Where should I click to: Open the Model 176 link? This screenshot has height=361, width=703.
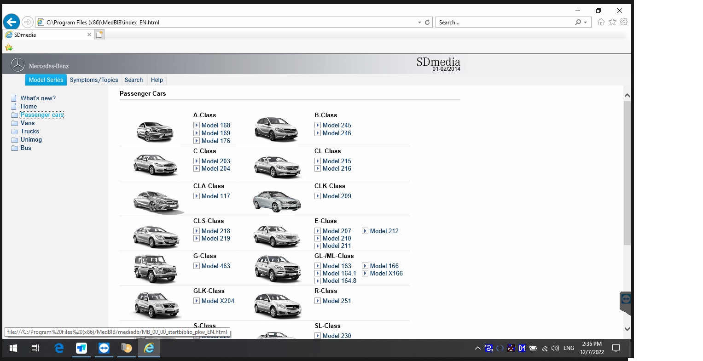pos(216,141)
